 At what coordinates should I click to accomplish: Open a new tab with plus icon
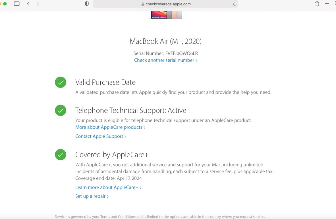[x=327, y=4]
